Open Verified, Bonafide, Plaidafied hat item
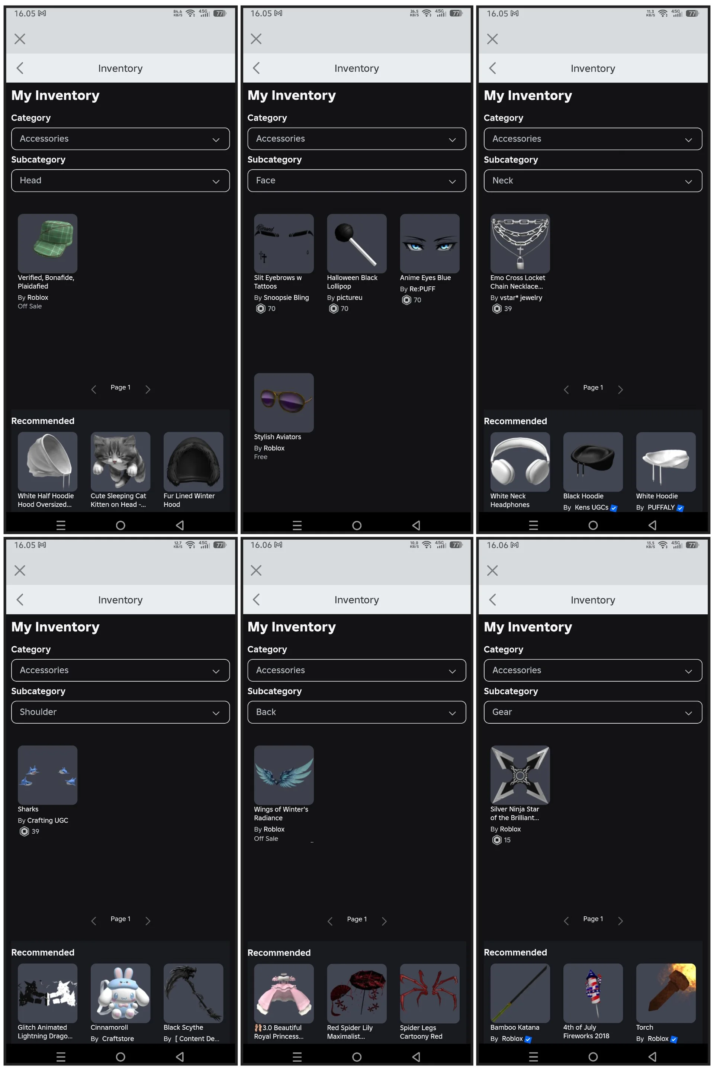 tap(47, 244)
